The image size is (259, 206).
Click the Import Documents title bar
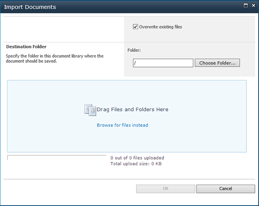click(122, 7)
